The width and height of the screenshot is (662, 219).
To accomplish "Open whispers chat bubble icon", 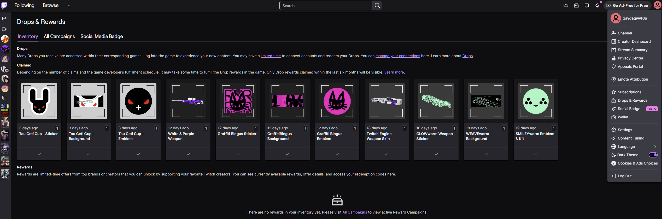I will pyautogui.click(x=587, y=5).
